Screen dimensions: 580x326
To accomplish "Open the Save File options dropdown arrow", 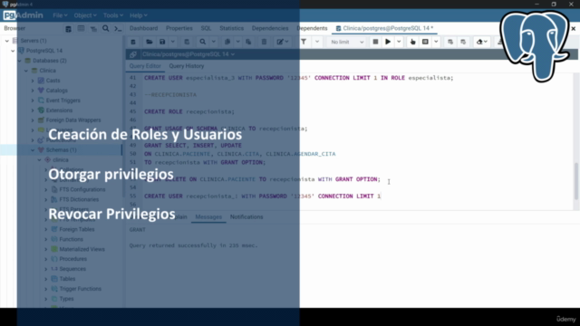I will pyautogui.click(x=173, y=42).
